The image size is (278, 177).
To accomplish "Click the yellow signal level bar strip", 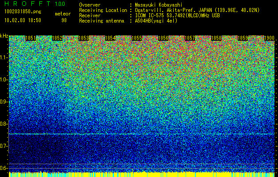I will (142, 174).
